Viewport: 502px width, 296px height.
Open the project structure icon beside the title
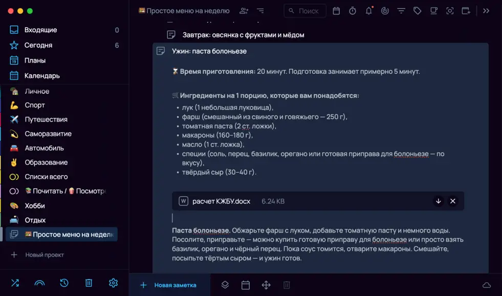[260, 11]
